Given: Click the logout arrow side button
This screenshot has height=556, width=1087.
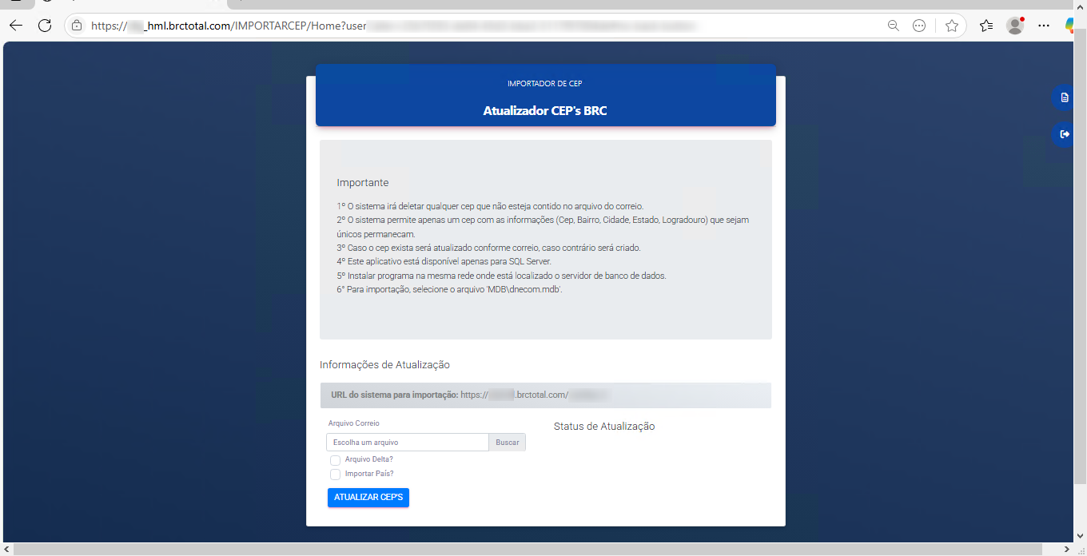Looking at the screenshot, I should pyautogui.click(x=1065, y=134).
